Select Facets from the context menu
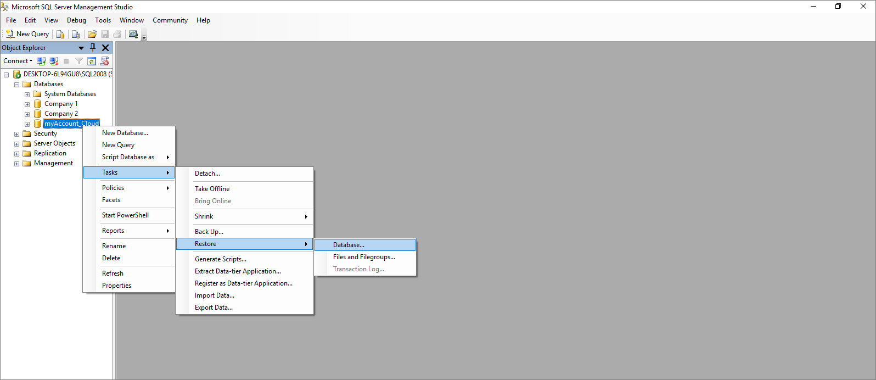Screen dimensions: 876x380 click(x=129, y=200)
